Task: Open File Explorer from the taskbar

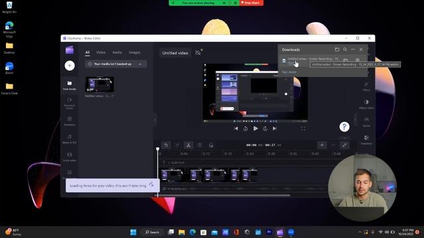Action: (182, 232)
